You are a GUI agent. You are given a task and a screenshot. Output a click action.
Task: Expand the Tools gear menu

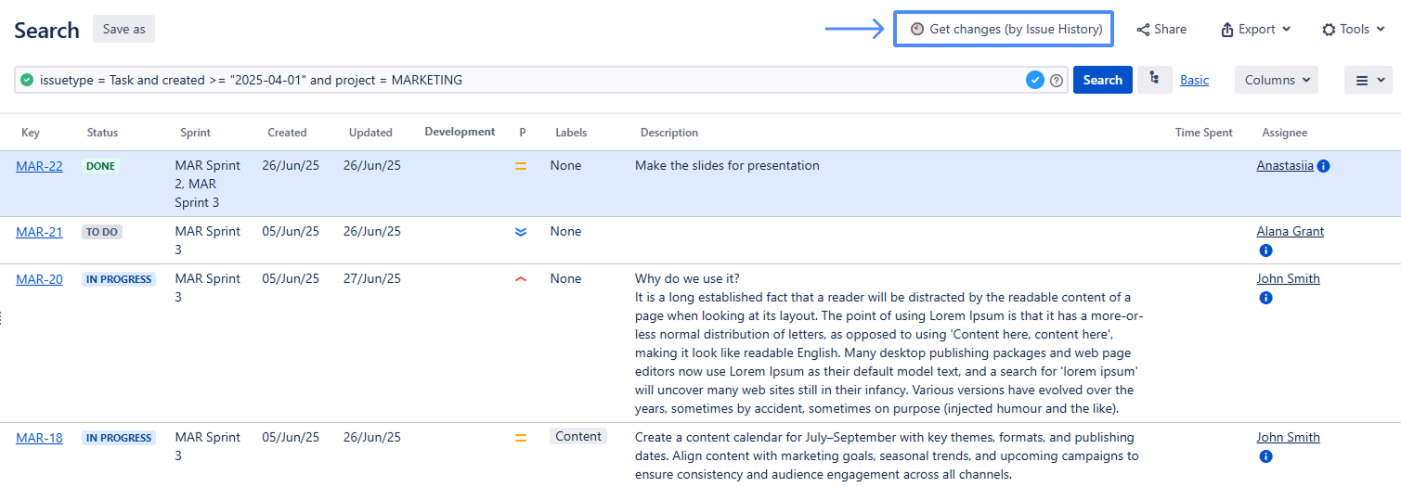[x=1353, y=30]
